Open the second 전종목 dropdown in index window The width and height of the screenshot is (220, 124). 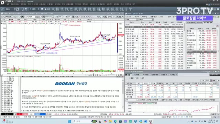(x=153, y=20)
